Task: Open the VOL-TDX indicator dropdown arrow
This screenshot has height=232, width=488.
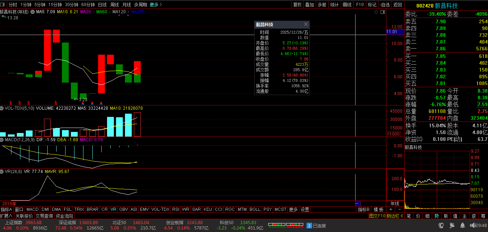Action: coord(2,108)
